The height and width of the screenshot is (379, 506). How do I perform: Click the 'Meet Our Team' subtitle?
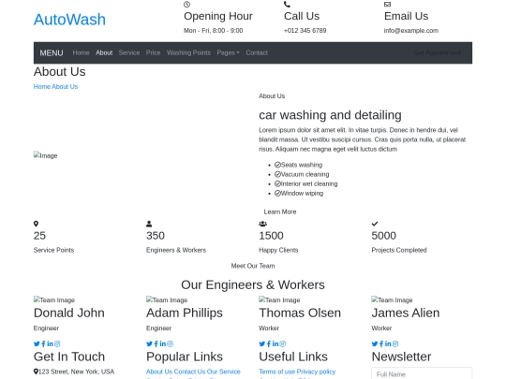pos(253,266)
